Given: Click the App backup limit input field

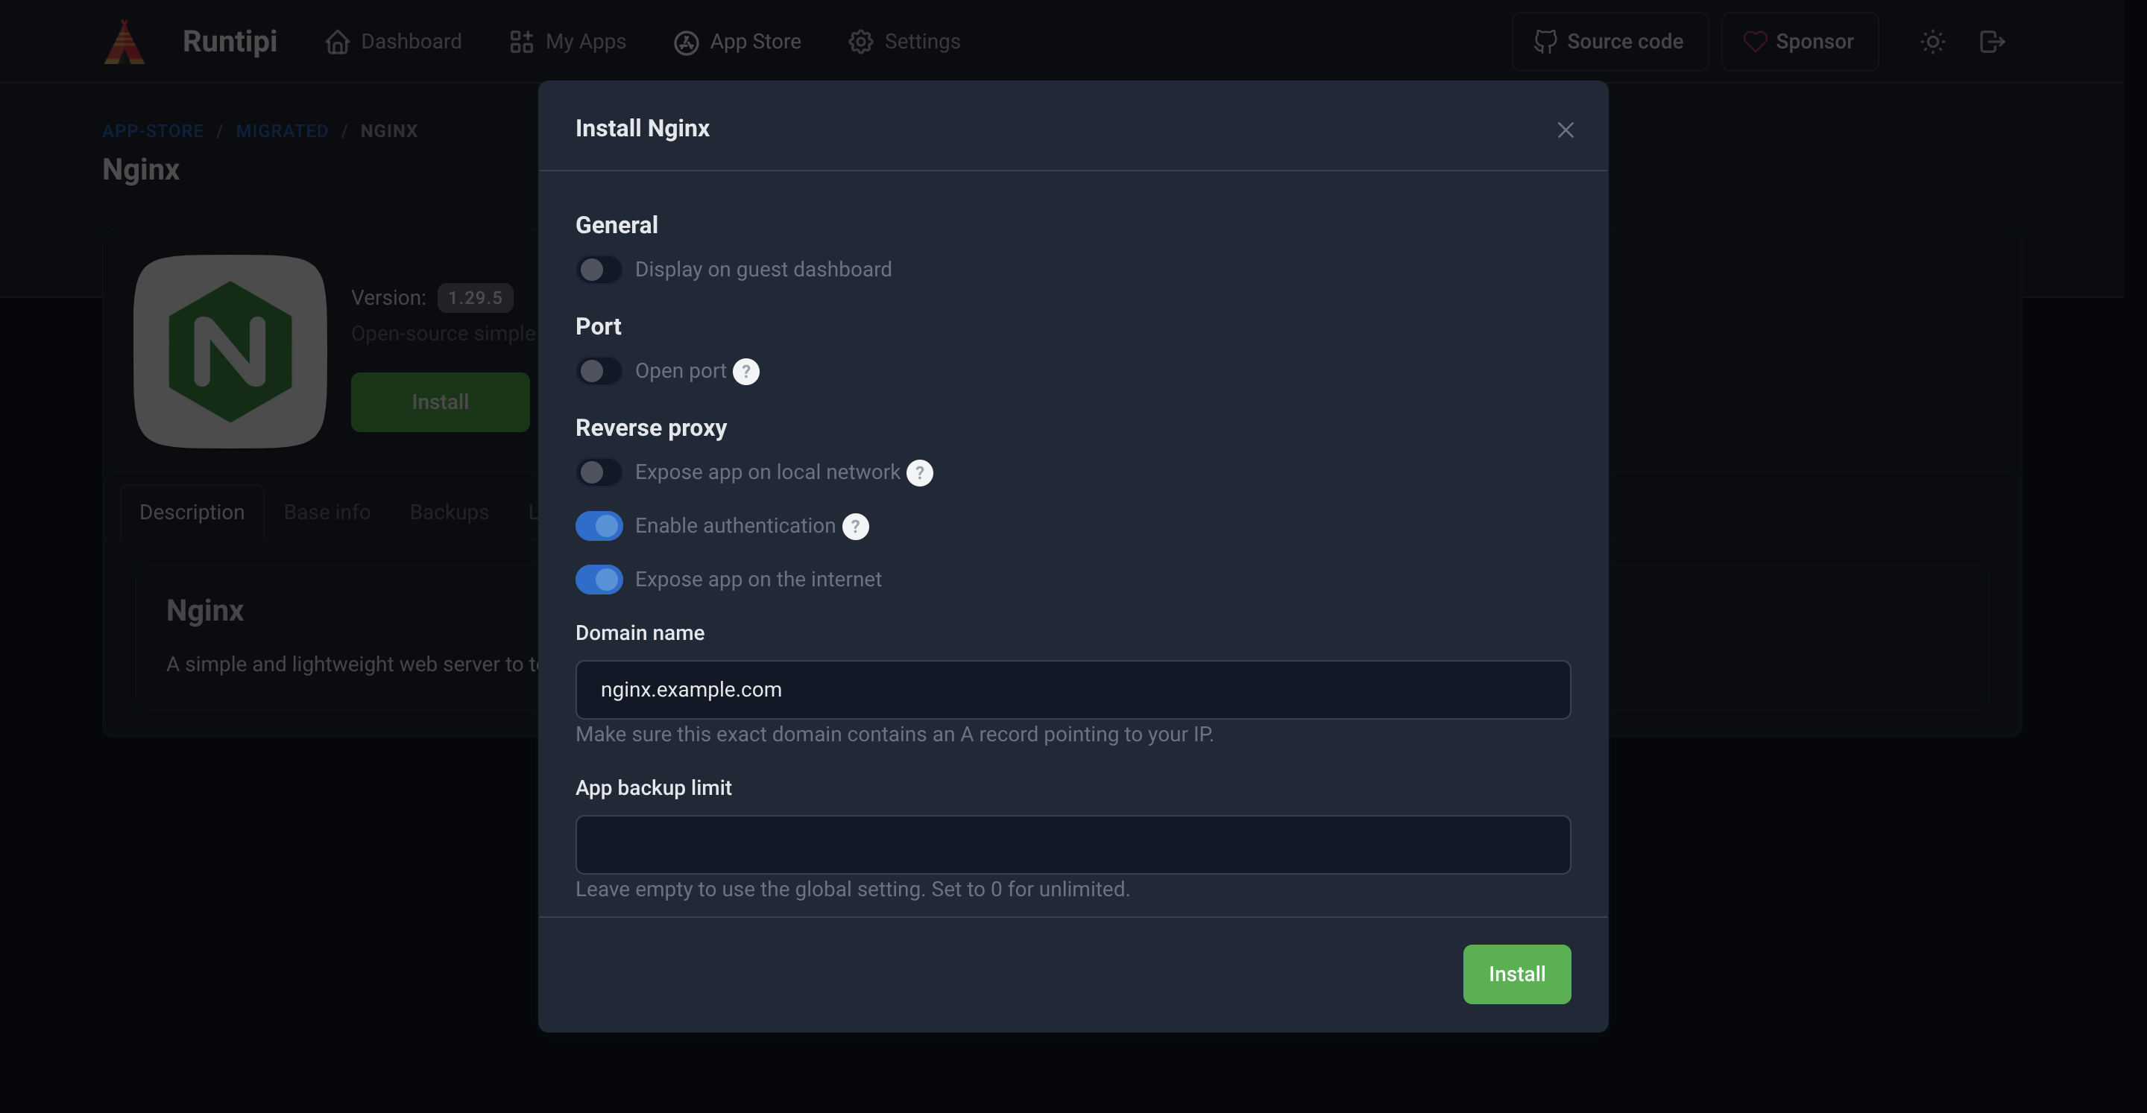Looking at the screenshot, I should (x=1073, y=844).
